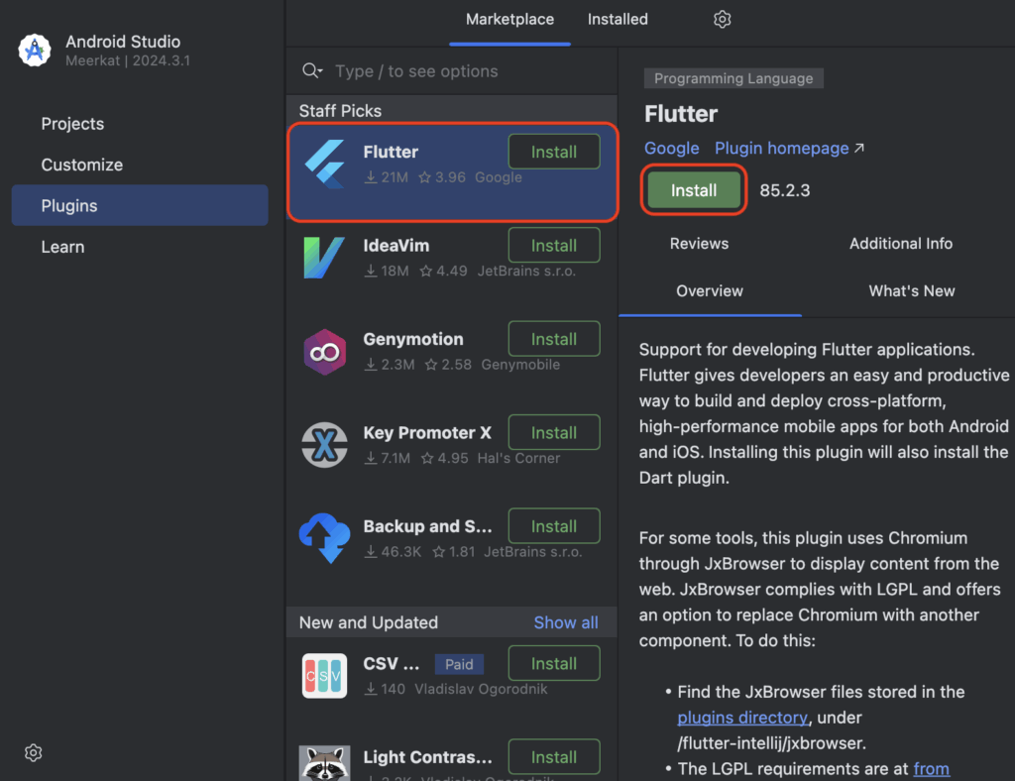1015x781 pixels.
Task: Install Flutter from the Staff Picks list
Action: click(x=554, y=152)
